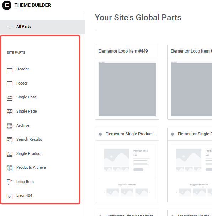Open first Single Product template preview

(x=127, y=172)
